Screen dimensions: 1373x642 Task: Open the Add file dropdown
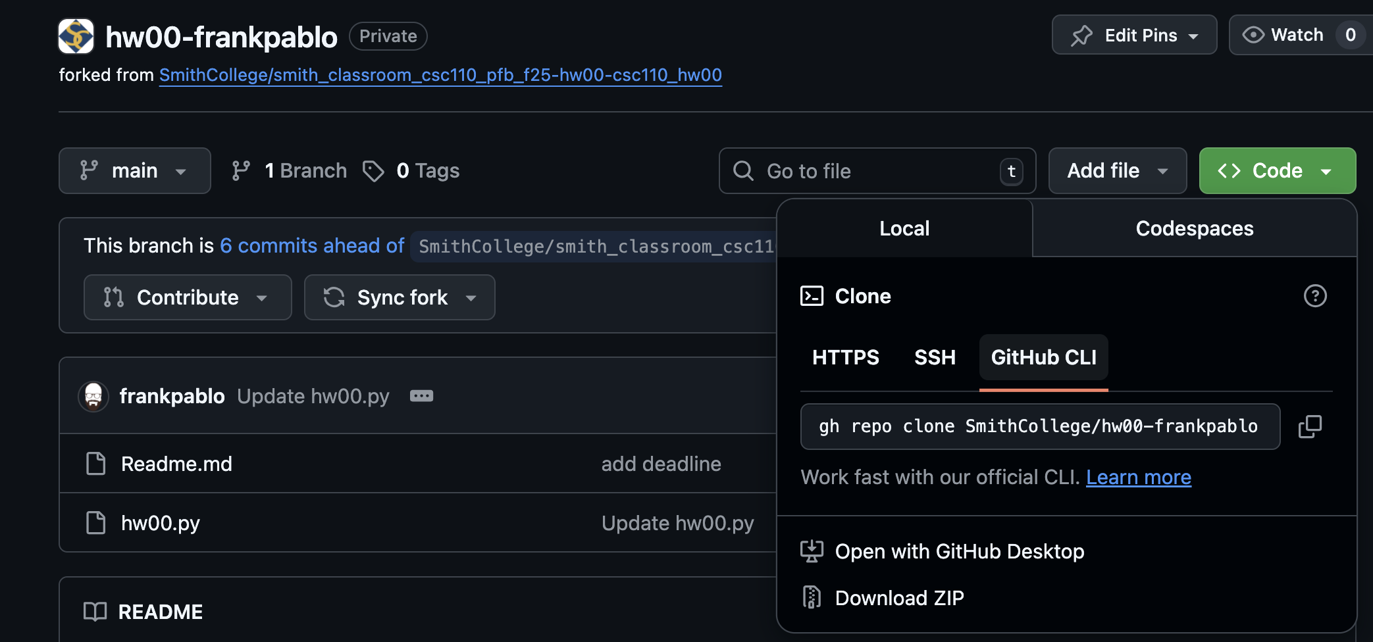tap(1117, 170)
